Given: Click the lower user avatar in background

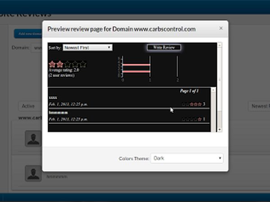Looking at the screenshot, I should pos(33,173).
